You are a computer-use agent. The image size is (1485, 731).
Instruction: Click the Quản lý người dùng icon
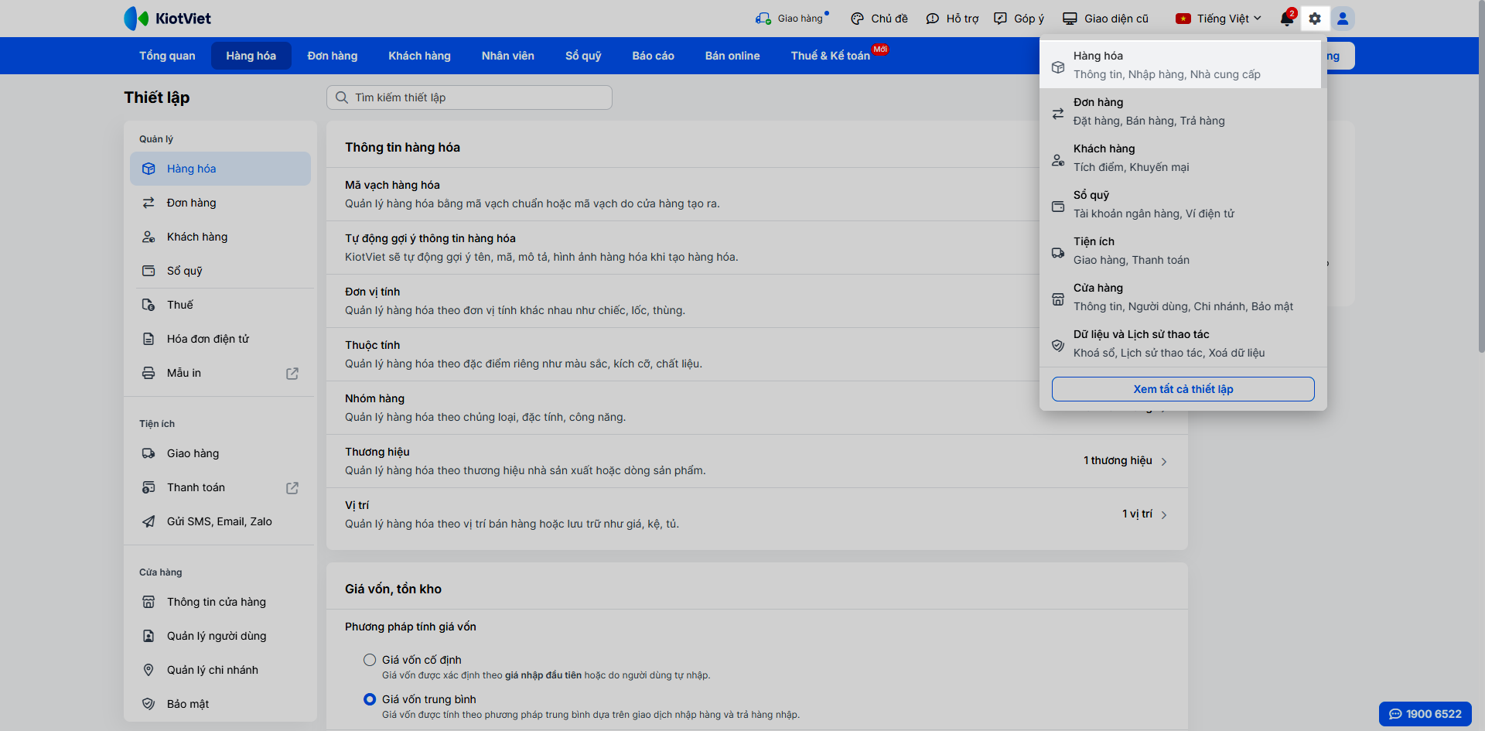(148, 636)
